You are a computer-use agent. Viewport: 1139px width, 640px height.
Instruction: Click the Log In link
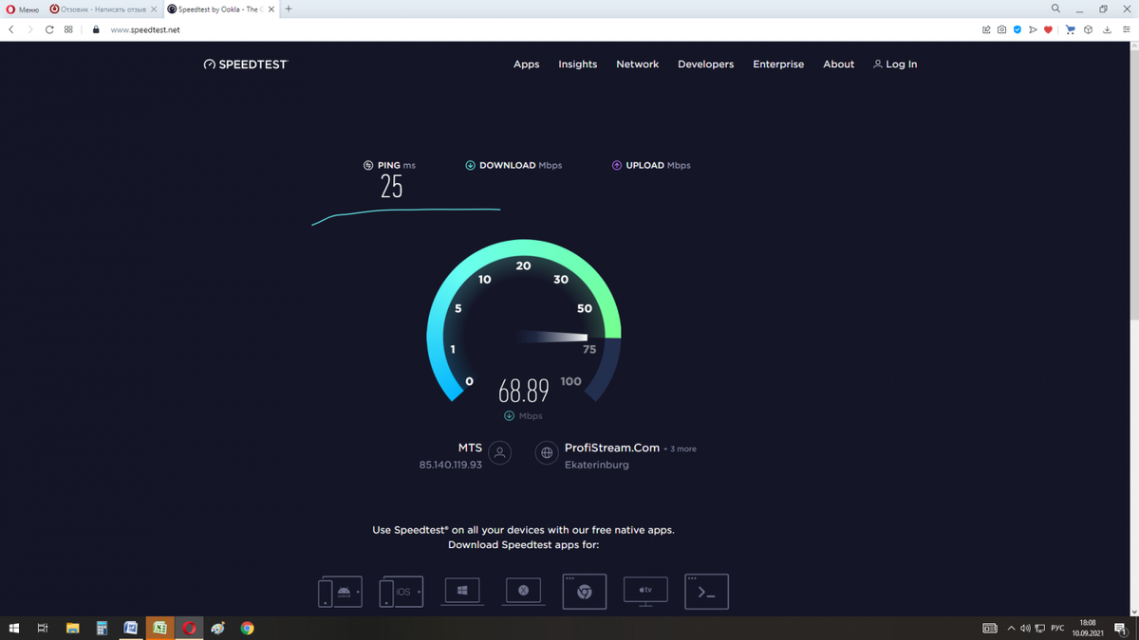tap(895, 64)
